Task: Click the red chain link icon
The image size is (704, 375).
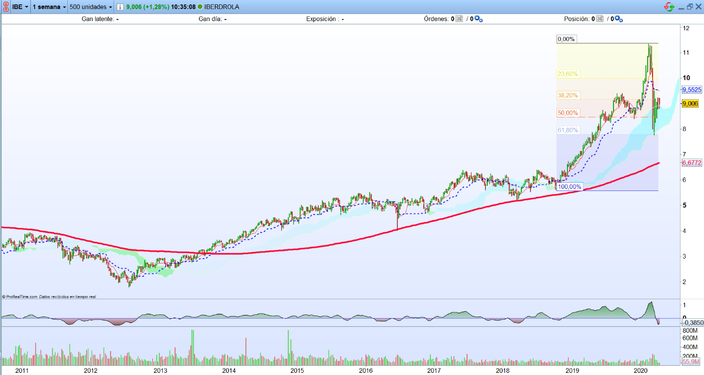Action: (5, 7)
